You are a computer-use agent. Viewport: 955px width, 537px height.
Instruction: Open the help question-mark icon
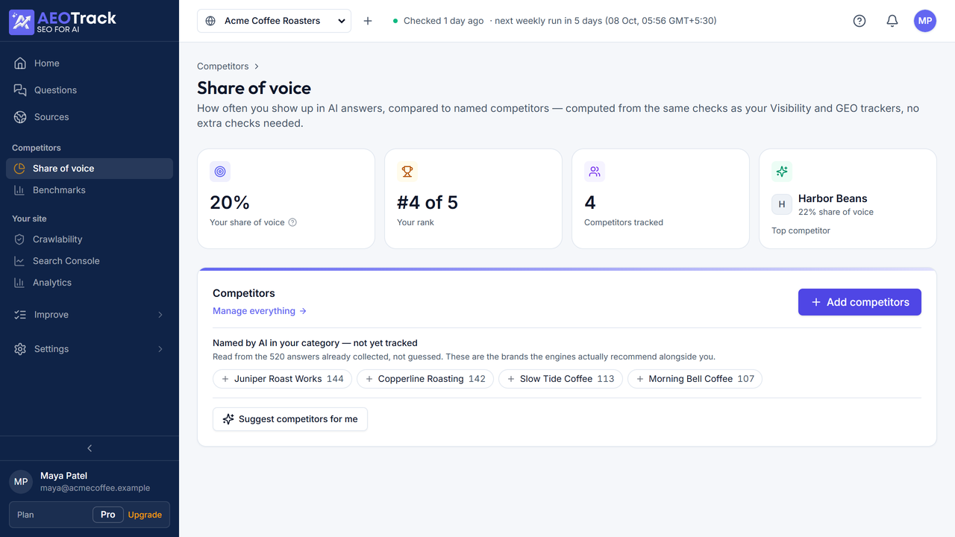(x=859, y=21)
